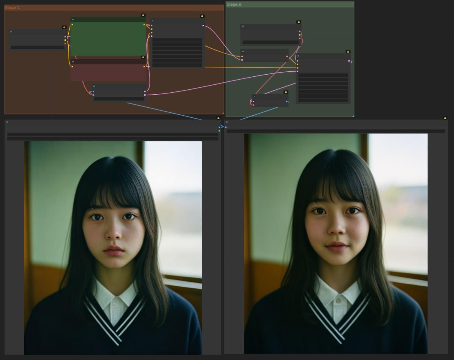Screen dimensions: 454x360
Task: Click fox badge above left image node
Action: pyautogui.click(x=218, y=118)
